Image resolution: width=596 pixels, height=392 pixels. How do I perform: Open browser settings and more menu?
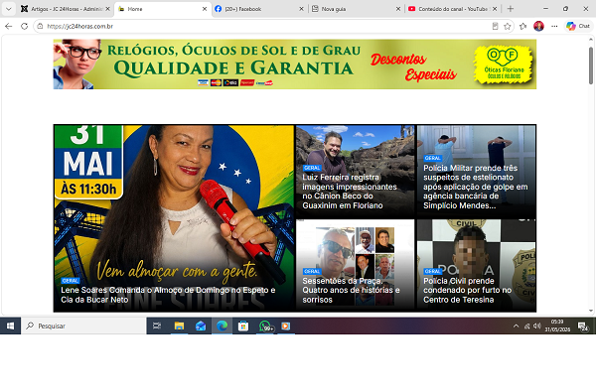[554, 26]
